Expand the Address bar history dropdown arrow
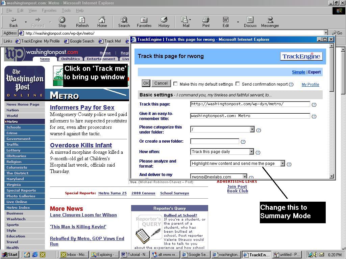 326,33
